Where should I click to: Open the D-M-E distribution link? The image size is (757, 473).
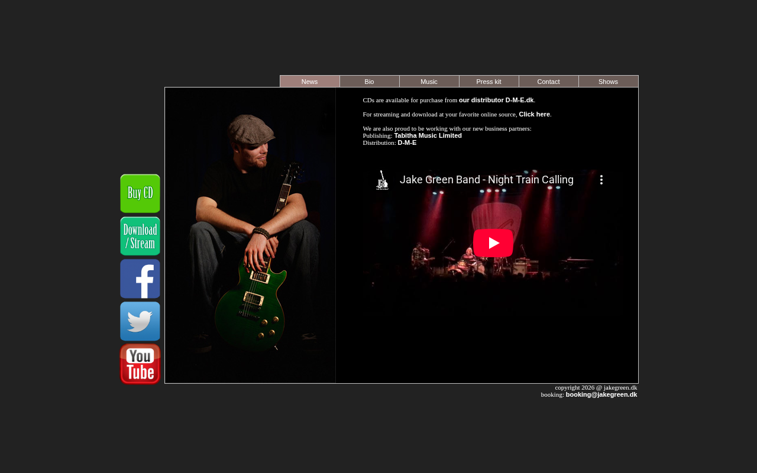tap(407, 142)
